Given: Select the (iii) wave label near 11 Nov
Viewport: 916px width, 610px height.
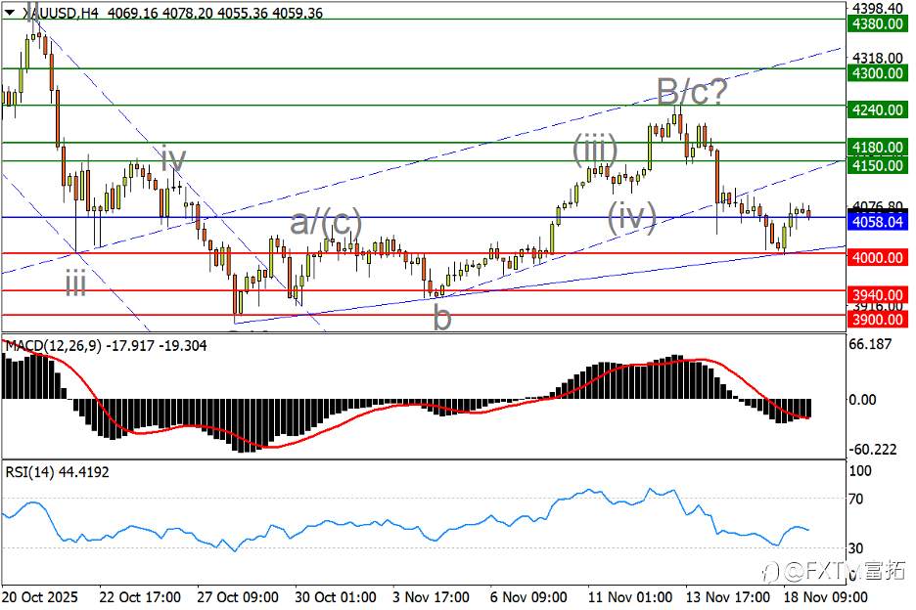Looking at the screenshot, I should (595, 149).
